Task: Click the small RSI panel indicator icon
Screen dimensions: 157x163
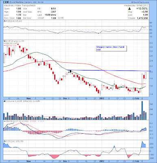Action: (x=4, y=21)
